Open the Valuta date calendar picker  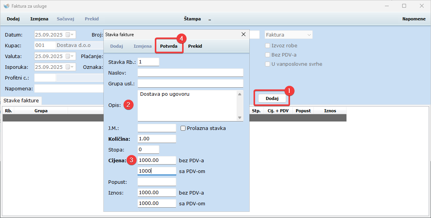(70, 56)
